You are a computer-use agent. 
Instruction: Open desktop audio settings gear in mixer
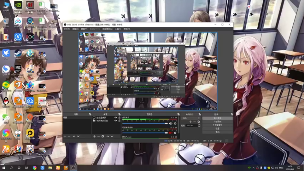(175, 123)
